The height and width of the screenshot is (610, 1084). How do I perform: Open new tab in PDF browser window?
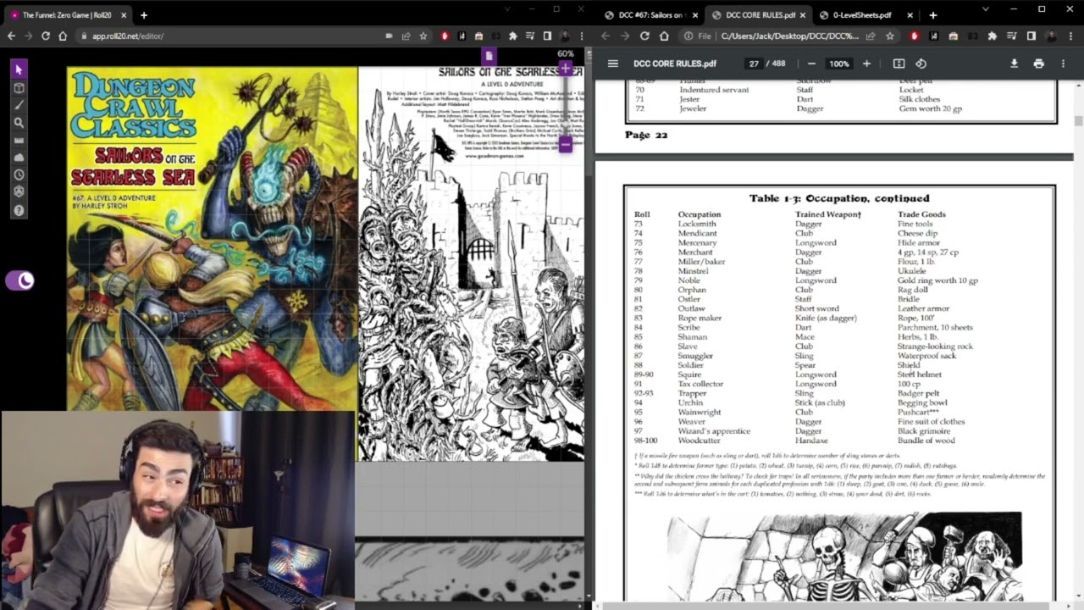[x=932, y=14]
